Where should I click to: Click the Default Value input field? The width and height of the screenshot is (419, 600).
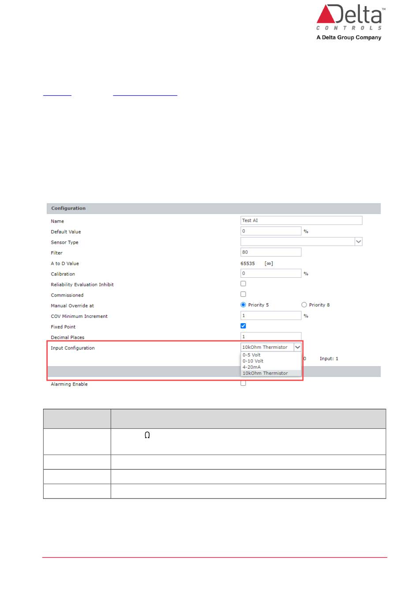(x=270, y=231)
